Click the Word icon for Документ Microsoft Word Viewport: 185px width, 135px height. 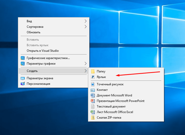point(92,95)
